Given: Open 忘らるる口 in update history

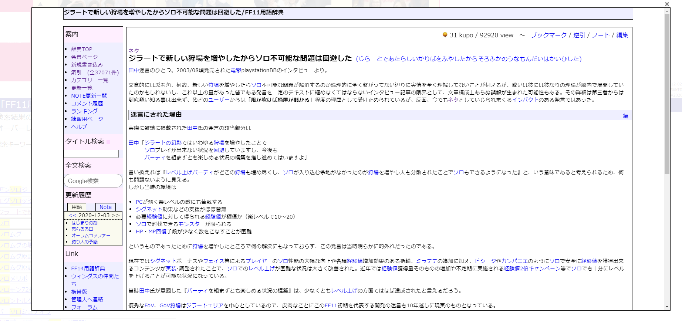Looking at the screenshot, I should pos(82,229).
